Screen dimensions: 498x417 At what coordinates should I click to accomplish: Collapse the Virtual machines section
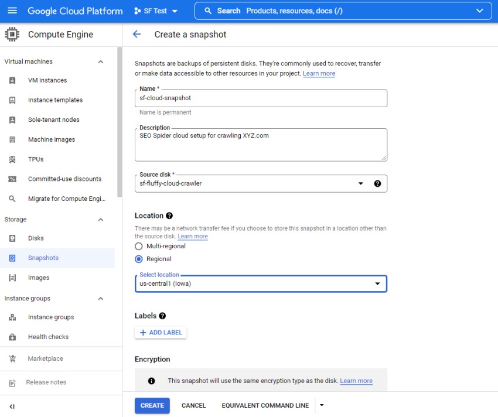(x=100, y=61)
